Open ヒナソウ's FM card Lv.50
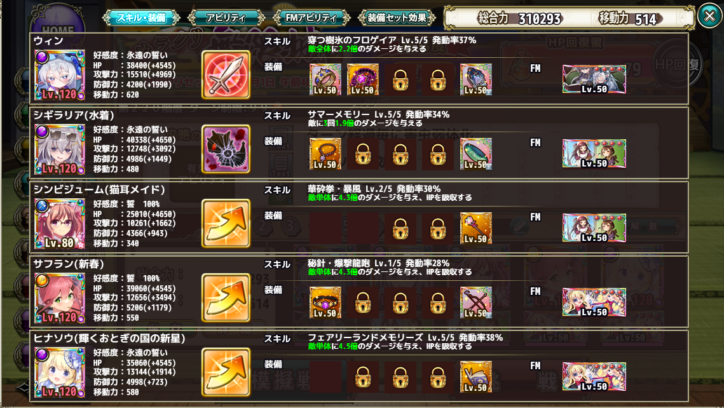Image resolution: width=724 pixels, height=408 pixels. 594,377
